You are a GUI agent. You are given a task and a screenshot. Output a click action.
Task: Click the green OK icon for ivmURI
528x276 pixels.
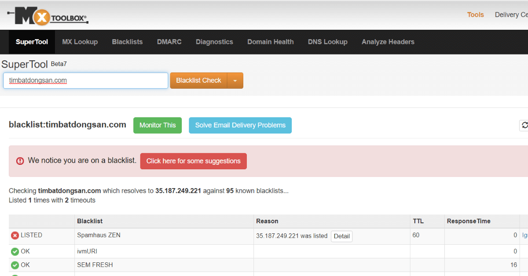coord(15,252)
